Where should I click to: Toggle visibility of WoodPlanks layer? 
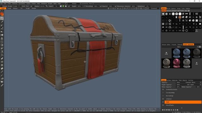(x=163, y=105)
